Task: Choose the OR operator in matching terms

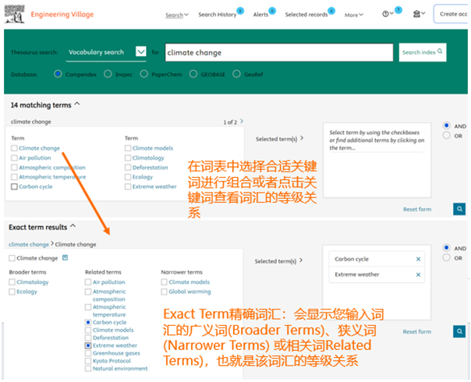Action: pyautogui.click(x=446, y=136)
